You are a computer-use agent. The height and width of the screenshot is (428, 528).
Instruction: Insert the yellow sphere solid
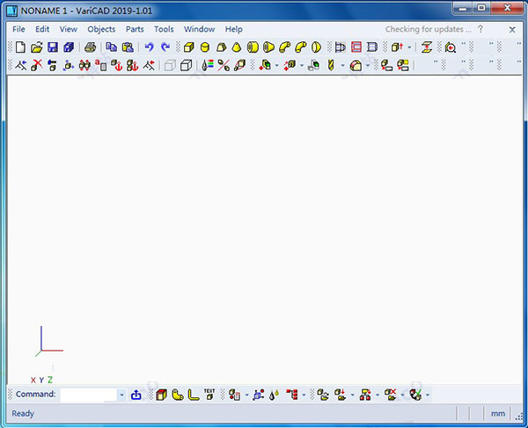316,47
